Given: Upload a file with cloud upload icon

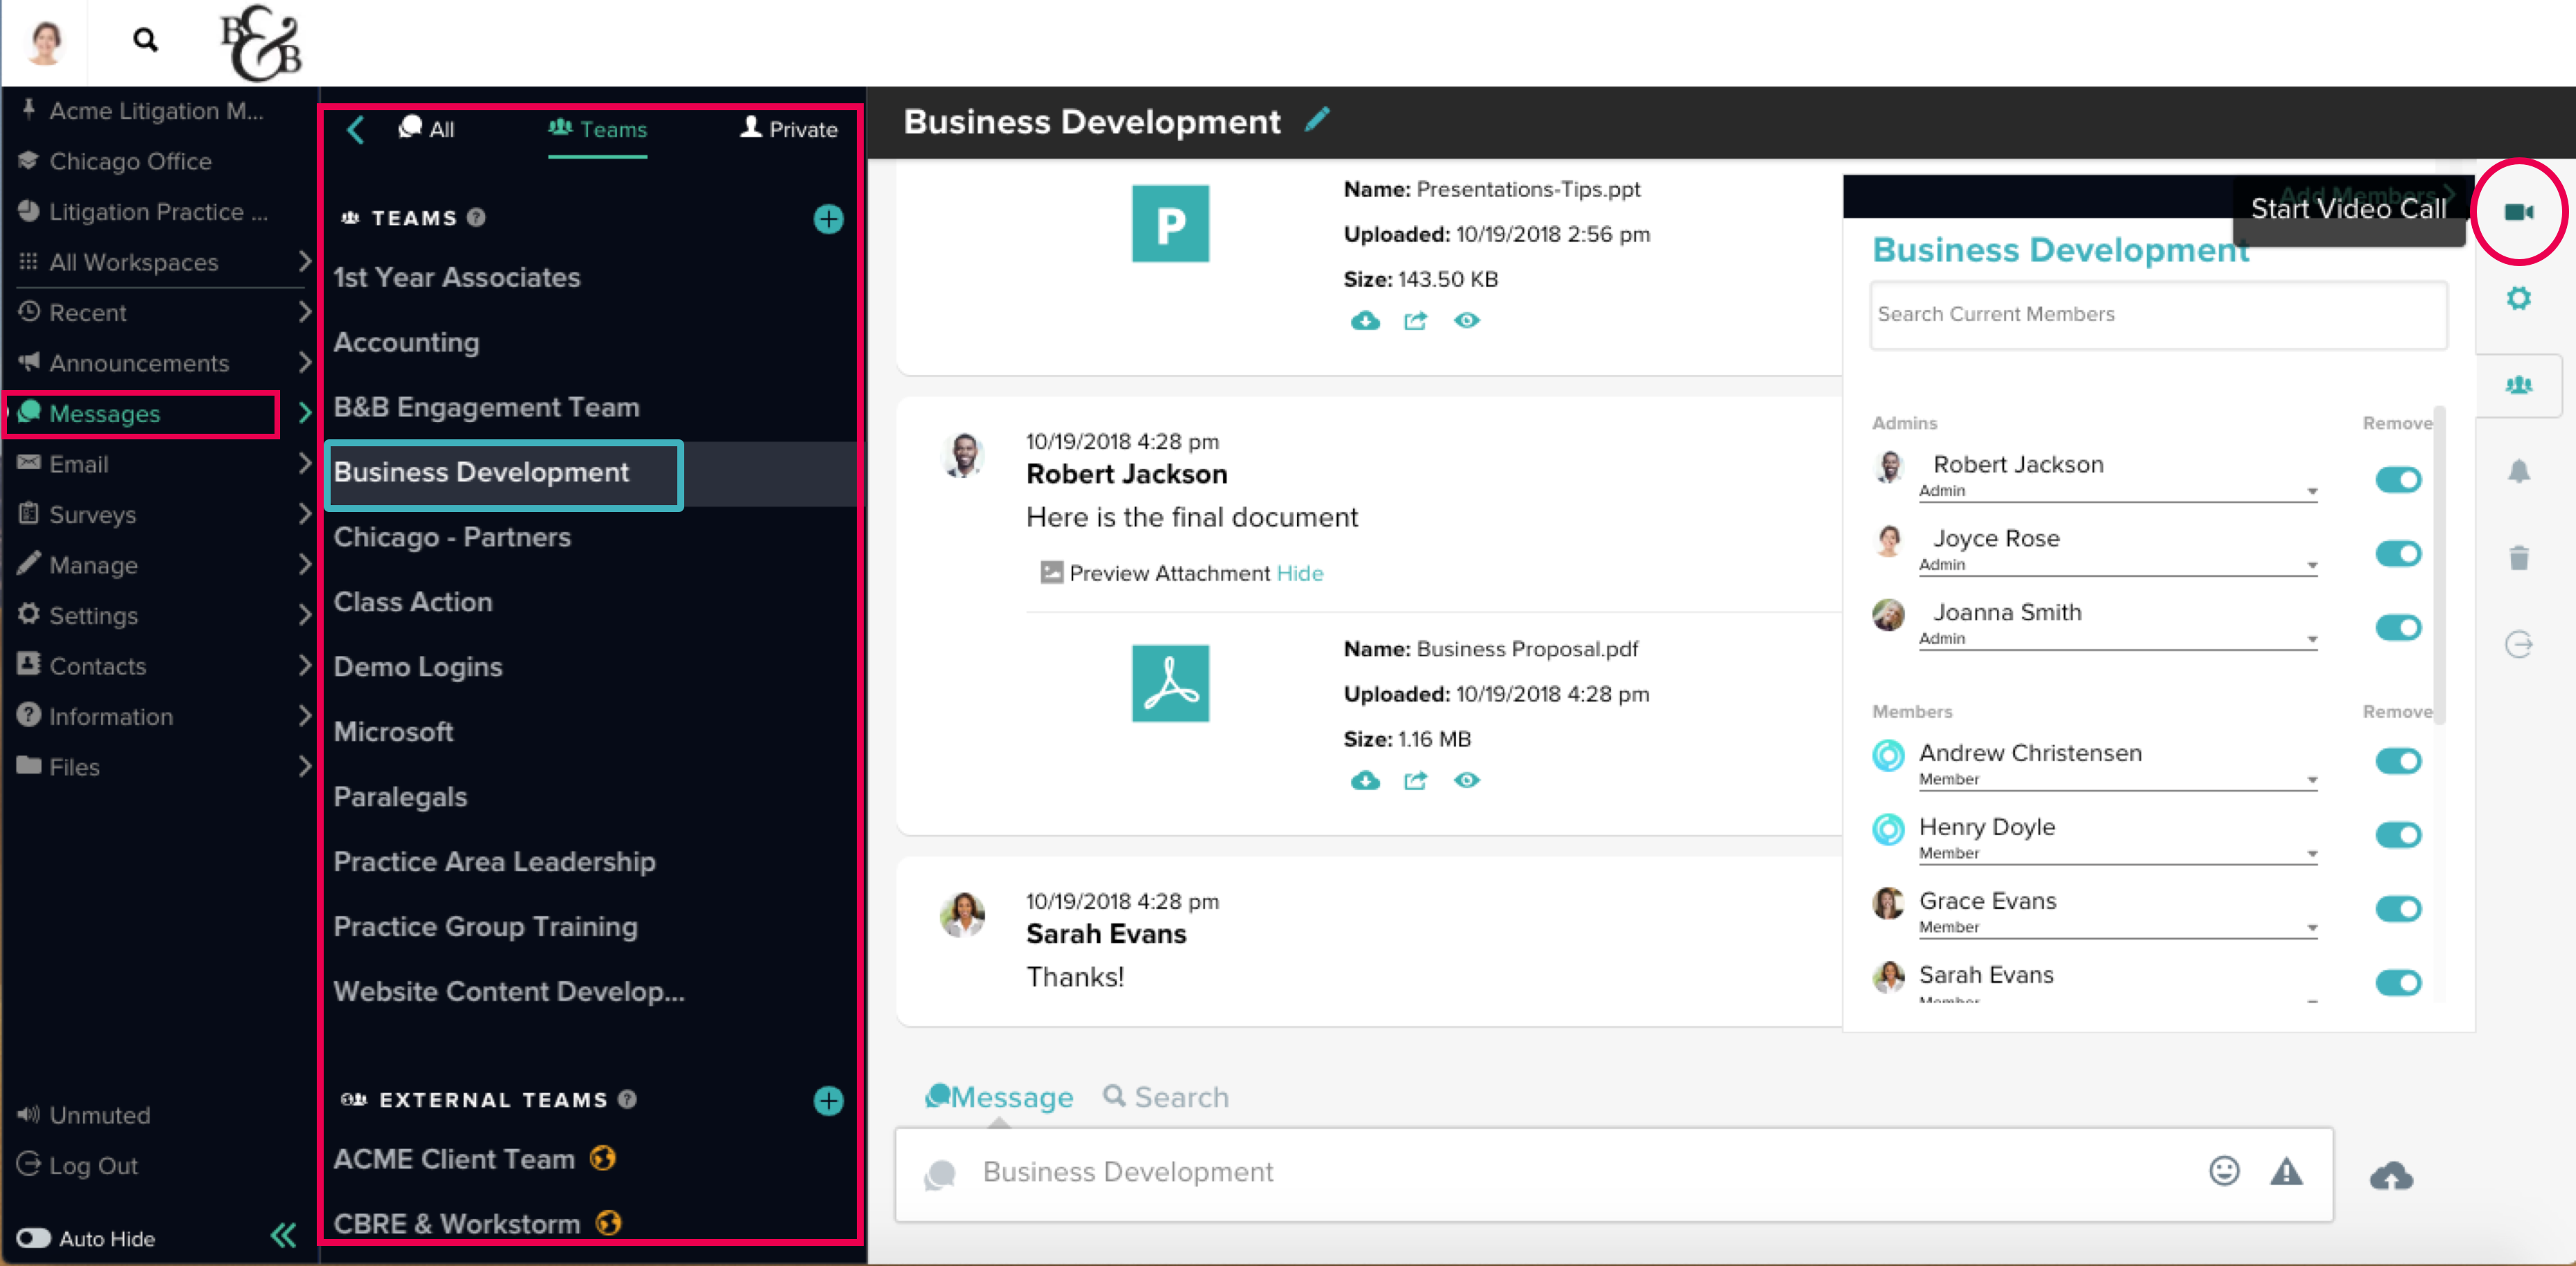Looking at the screenshot, I should click(2391, 1175).
